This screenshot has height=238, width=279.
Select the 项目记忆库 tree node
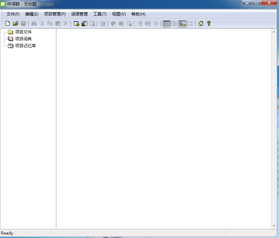click(25, 46)
